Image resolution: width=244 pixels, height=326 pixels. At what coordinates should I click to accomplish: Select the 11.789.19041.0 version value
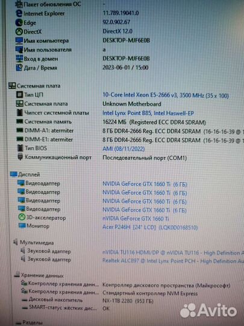120,13
